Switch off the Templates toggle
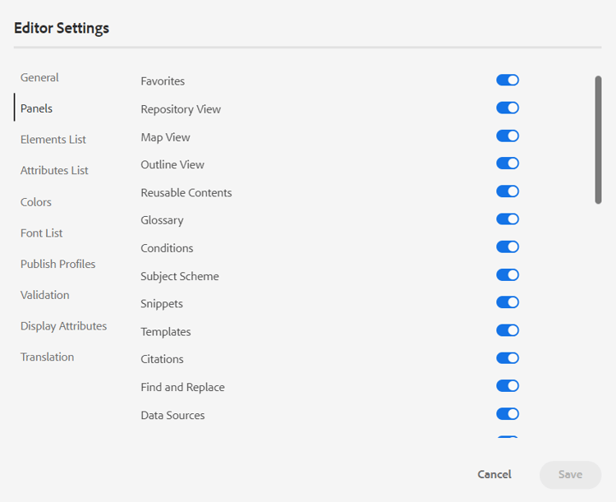This screenshot has width=616, height=502. 508,330
